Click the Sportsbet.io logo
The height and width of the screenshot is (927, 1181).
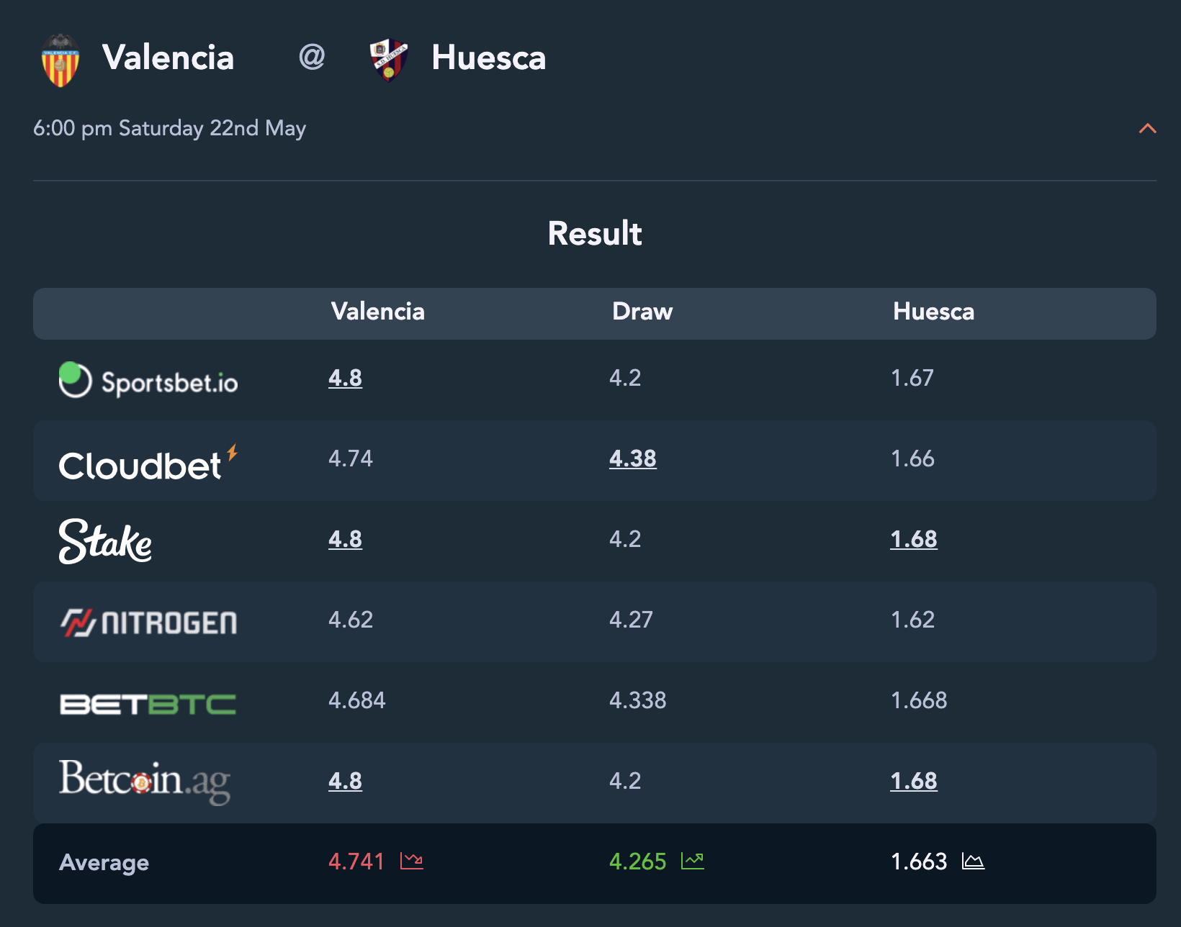point(148,380)
